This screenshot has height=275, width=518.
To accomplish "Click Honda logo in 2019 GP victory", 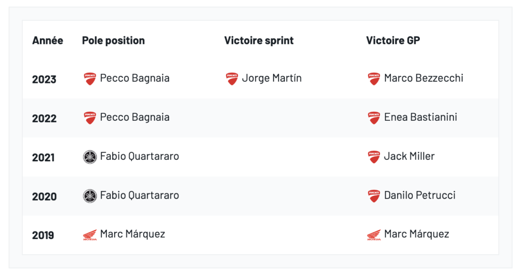I will tap(374, 235).
